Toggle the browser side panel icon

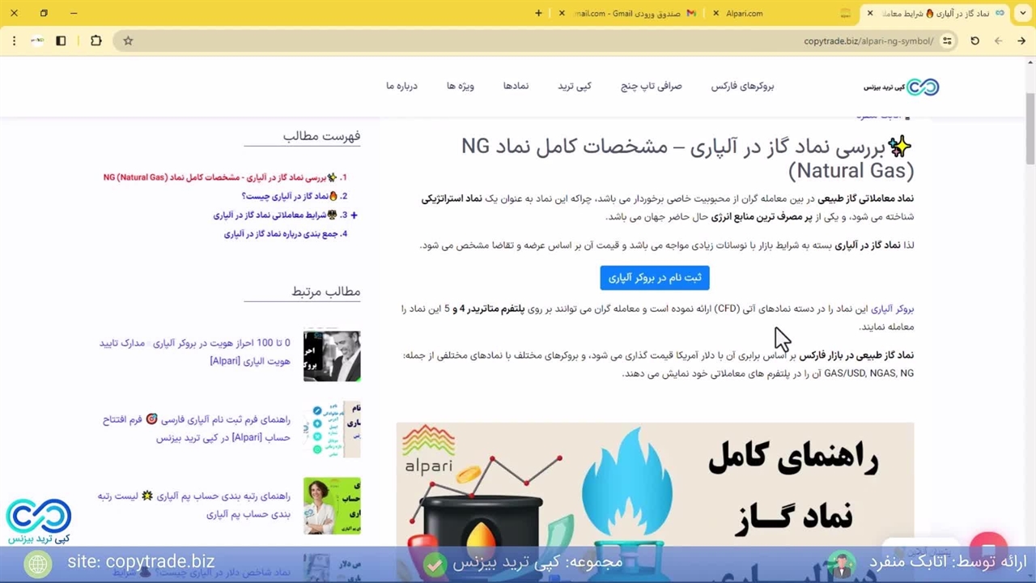pyautogui.click(x=61, y=40)
